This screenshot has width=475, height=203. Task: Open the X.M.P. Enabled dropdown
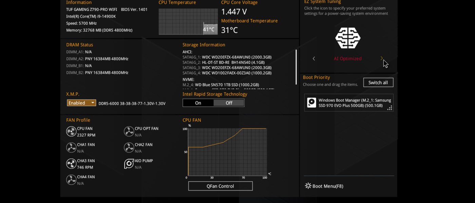coord(81,103)
